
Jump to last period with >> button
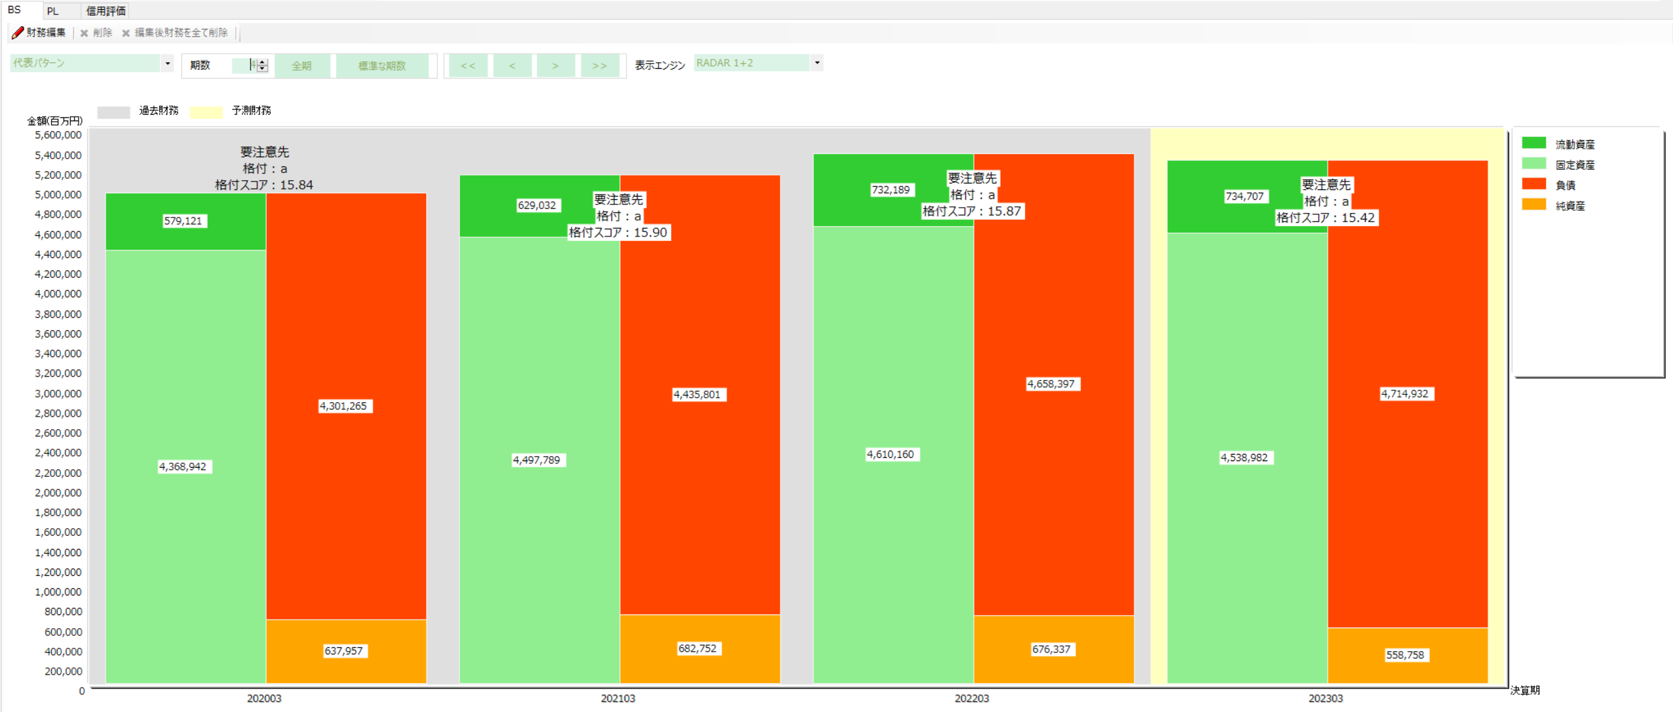pos(599,66)
